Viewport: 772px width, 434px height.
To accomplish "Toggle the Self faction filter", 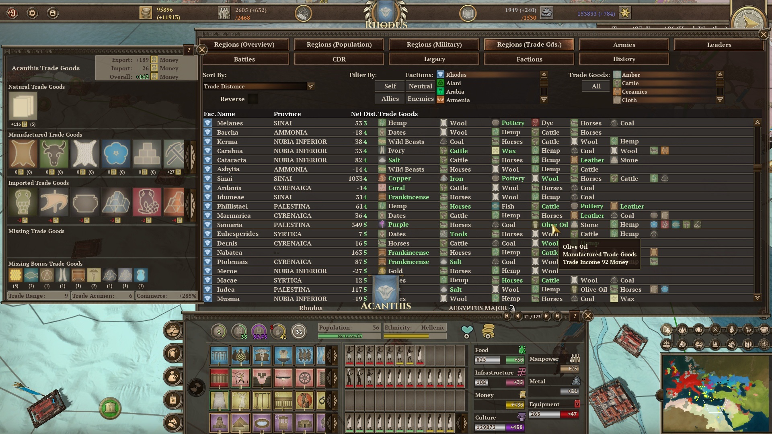I will click(x=390, y=86).
